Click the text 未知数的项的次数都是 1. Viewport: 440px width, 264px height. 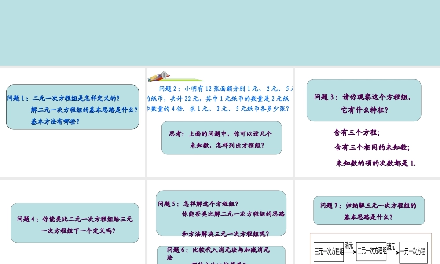tap(376, 163)
